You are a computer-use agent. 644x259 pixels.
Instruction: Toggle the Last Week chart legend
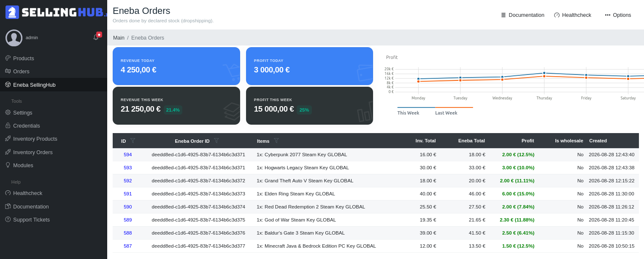point(446,113)
